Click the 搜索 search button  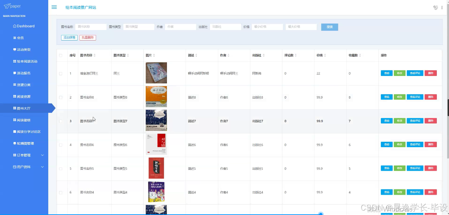(330, 27)
